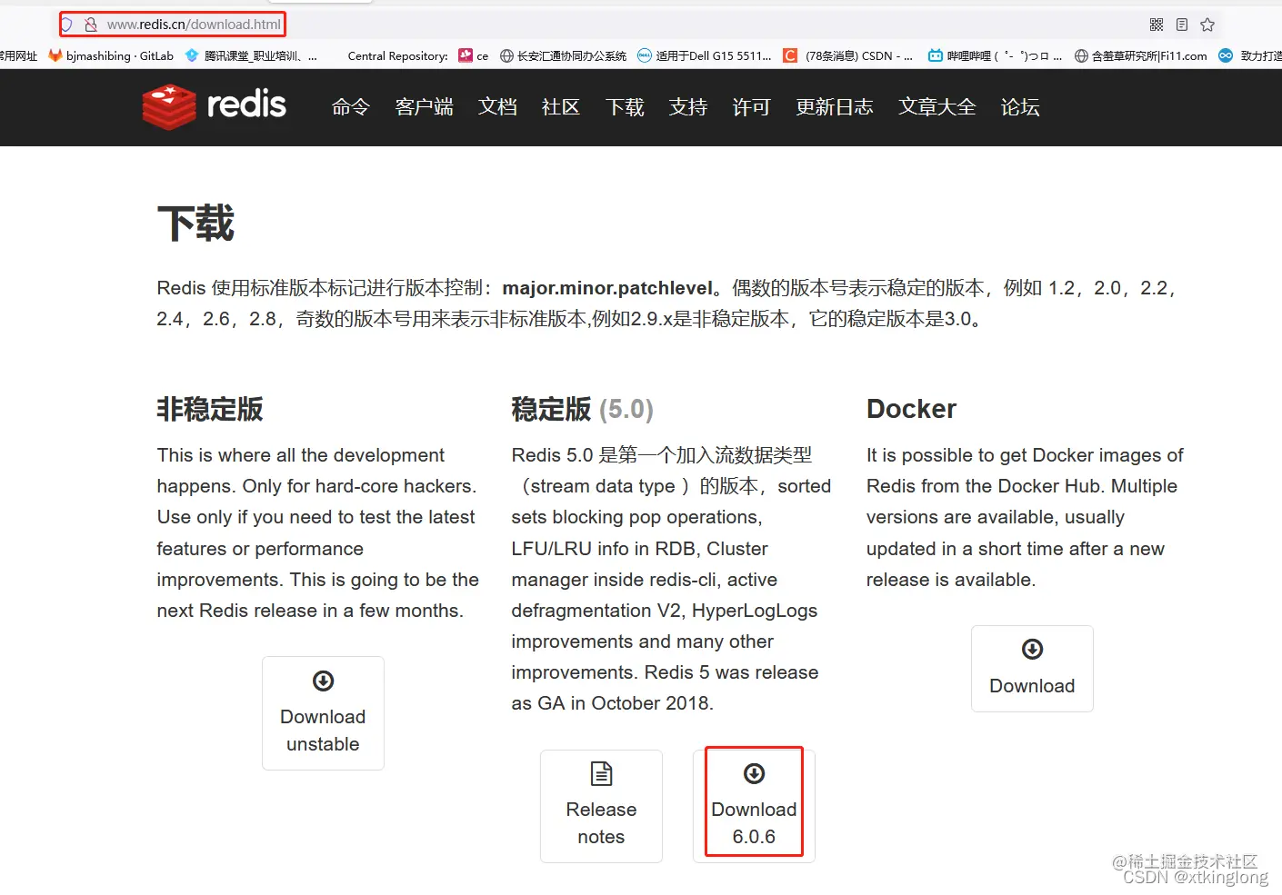Image resolution: width=1282 pixels, height=895 pixels.
Task: Open the Release notes button
Action: (601, 806)
